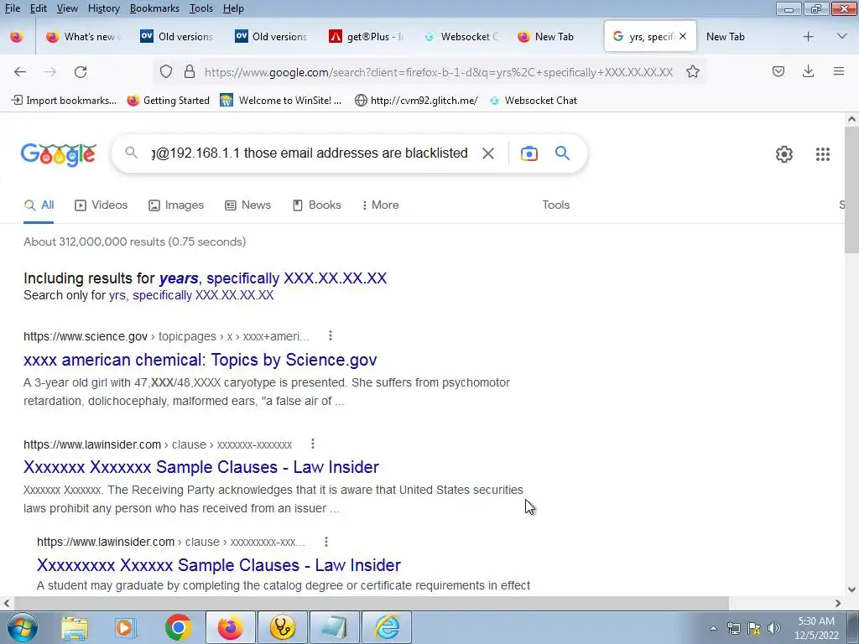Search by image camera icon
The image size is (859, 644).
point(528,153)
